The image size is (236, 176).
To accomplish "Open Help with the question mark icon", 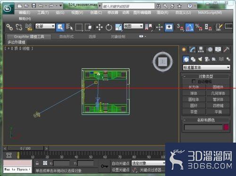I will pos(190,6).
